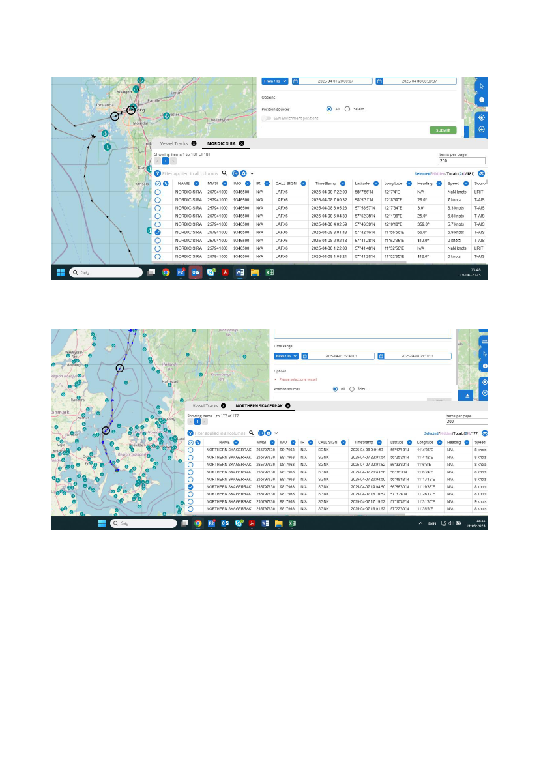Enable the SSN Enrichment positions toggle

tap(267, 118)
